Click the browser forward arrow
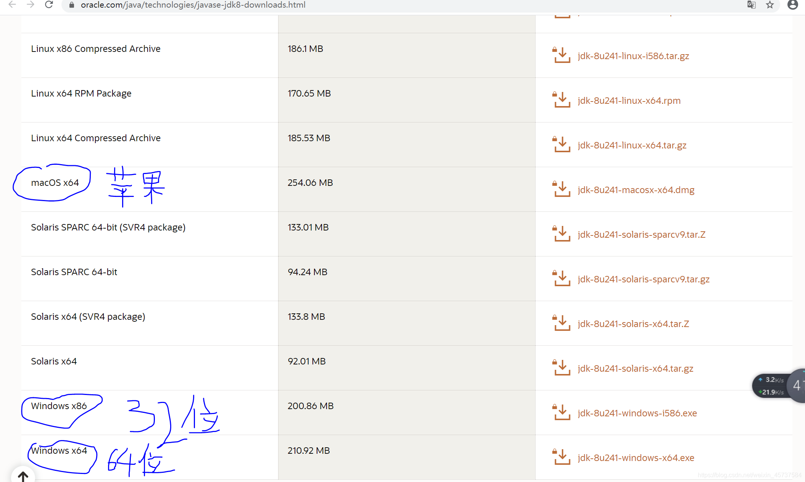The width and height of the screenshot is (805, 482). pyautogui.click(x=31, y=5)
